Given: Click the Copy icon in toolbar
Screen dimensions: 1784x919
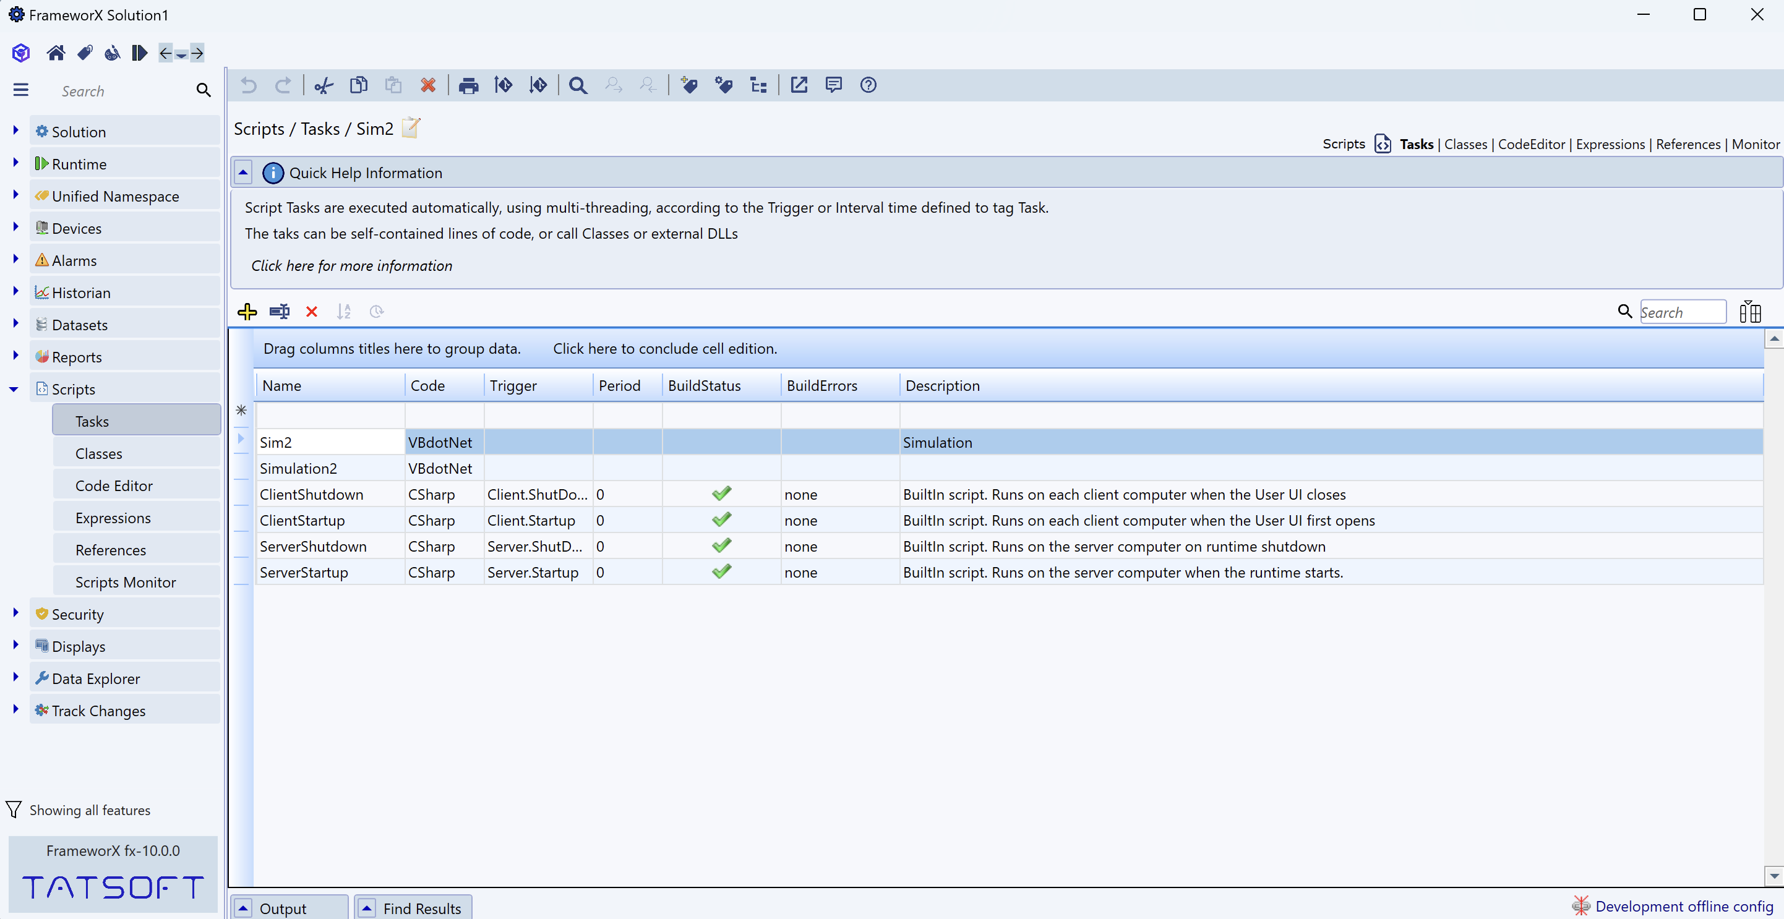Looking at the screenshot, I should (358, 85).
